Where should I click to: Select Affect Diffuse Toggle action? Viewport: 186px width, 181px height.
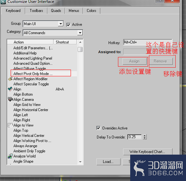[x=30, y=68]
